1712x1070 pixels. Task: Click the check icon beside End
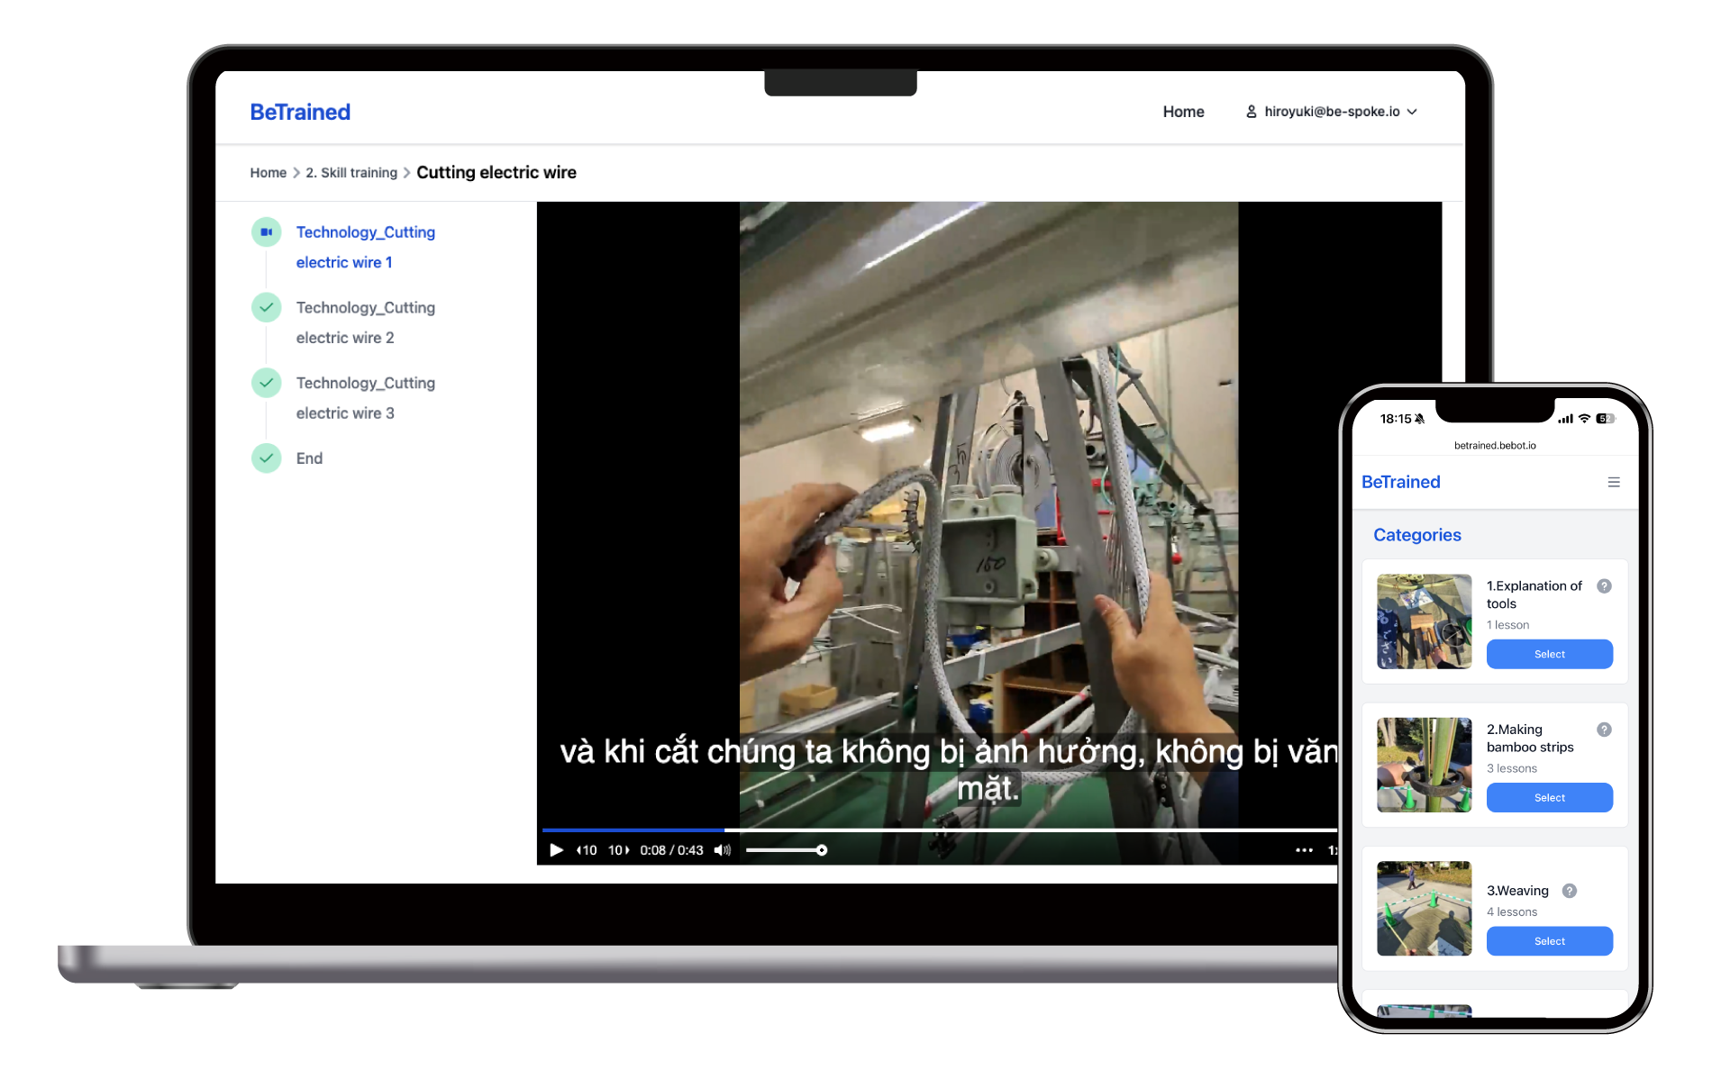pos(267,458)
